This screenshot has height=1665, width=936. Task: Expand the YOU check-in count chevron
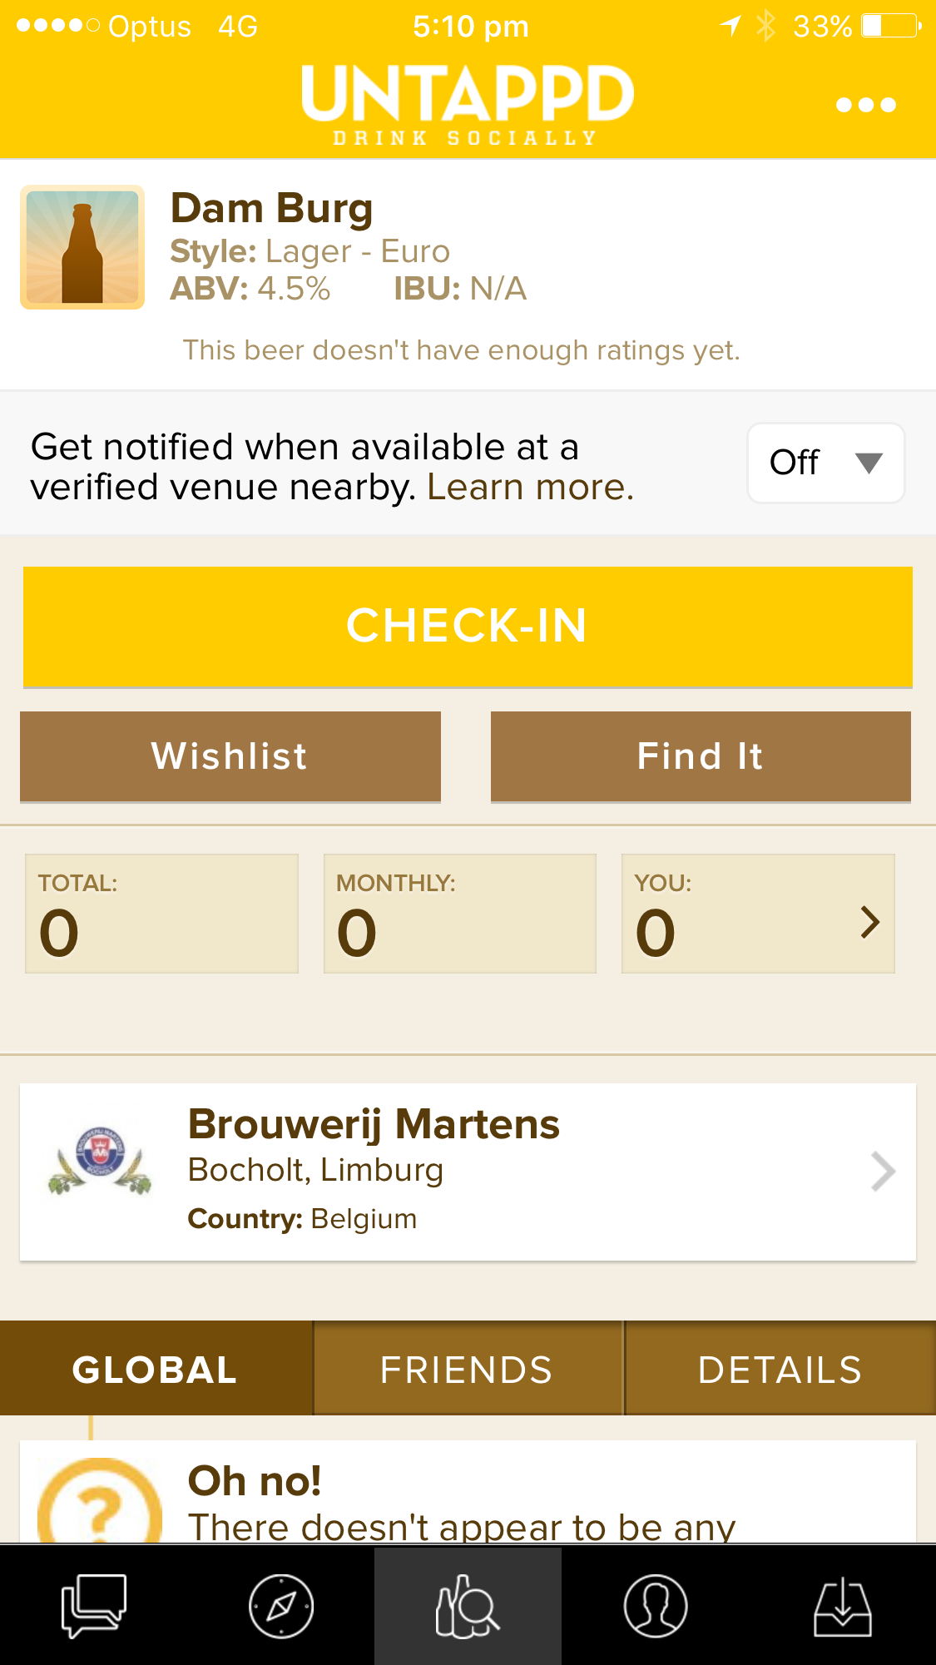click(870, 922)
